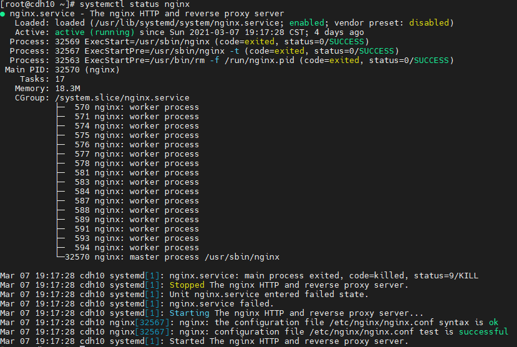Click the '4 days ago' text
The image size is (517, 347).
(339, 32)
